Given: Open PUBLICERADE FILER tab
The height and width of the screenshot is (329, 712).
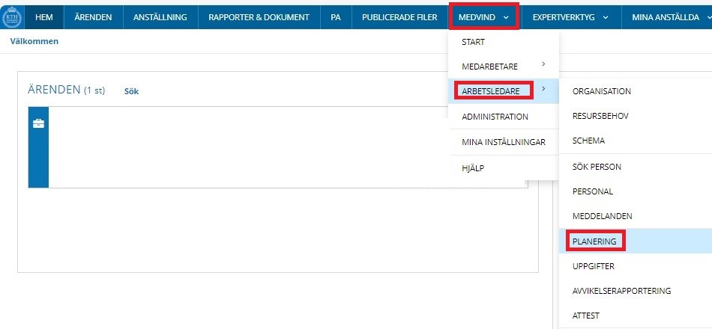Looking at the screenshot, I should tap(399, 18).
